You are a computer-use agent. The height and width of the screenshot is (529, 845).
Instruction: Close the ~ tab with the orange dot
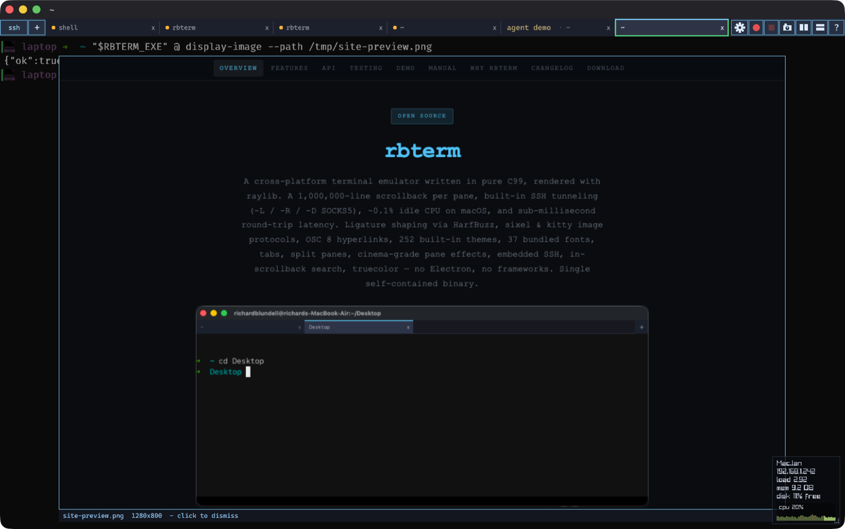pos(494,28)
